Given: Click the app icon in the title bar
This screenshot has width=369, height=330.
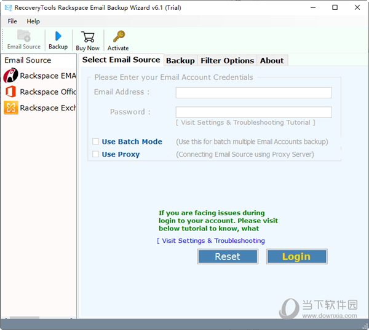Looking at the screenshot, I should point(9,8).
